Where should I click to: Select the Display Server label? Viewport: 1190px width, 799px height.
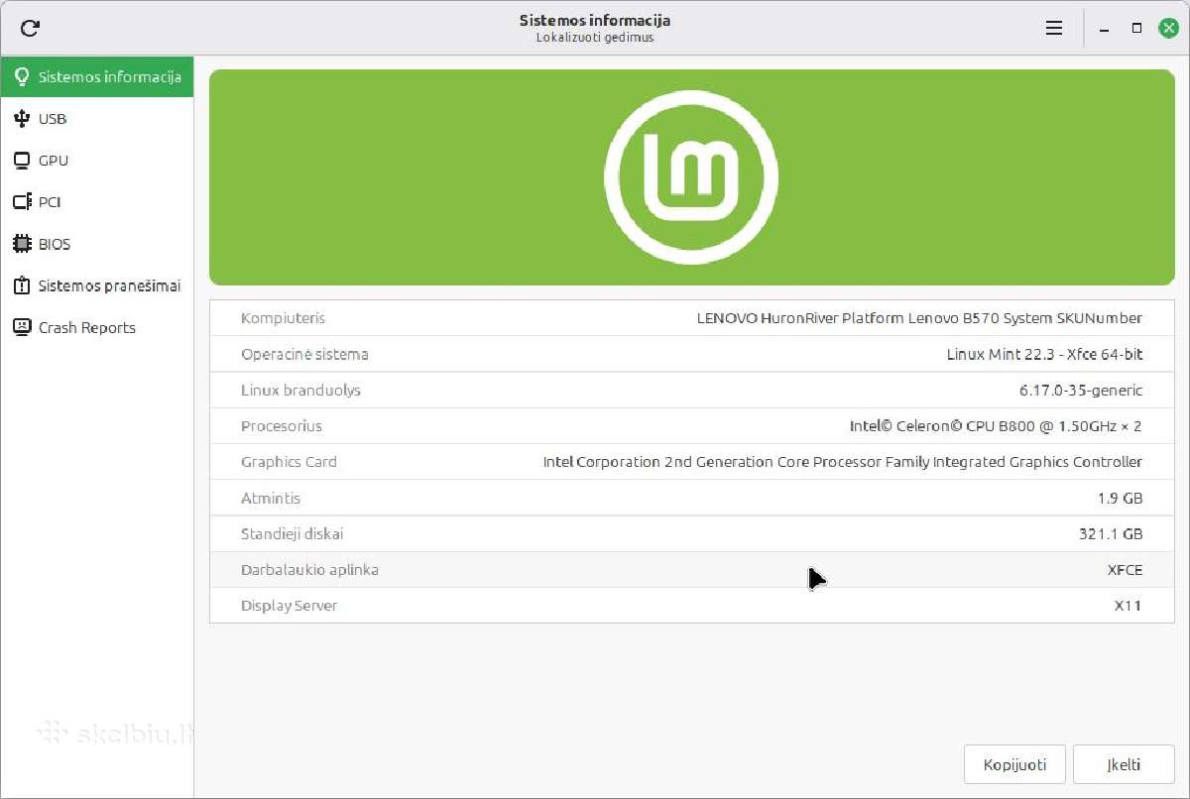tap(289, 606)
